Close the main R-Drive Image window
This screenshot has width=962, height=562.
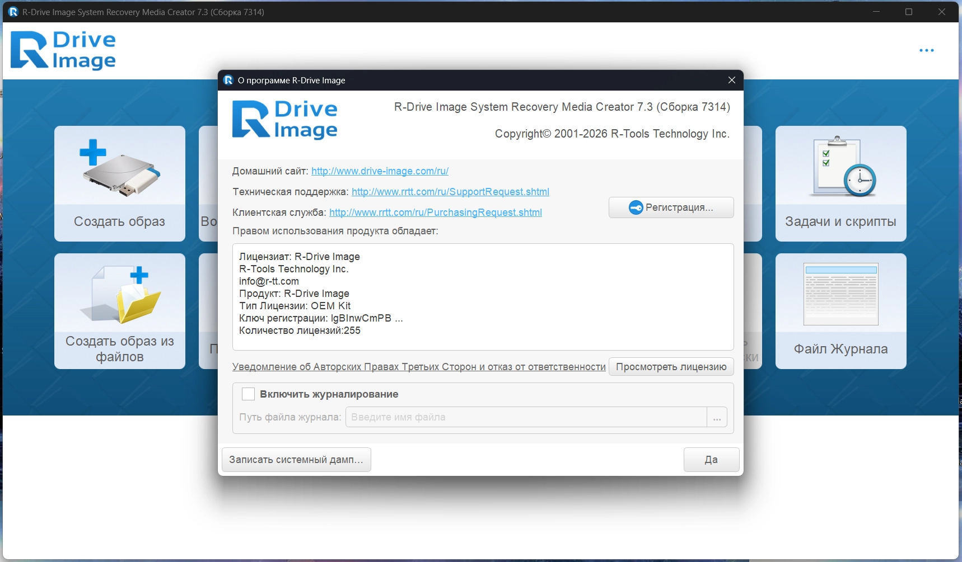pos(942,12)
